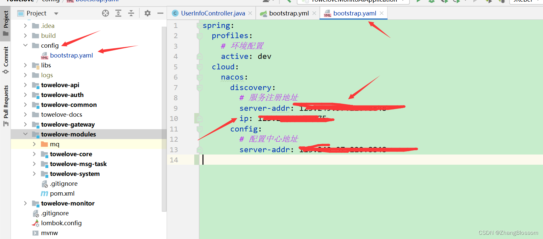Click fold marker on line 5 cloud
Screen dimensions: 543x239
(x=199, y=67)
